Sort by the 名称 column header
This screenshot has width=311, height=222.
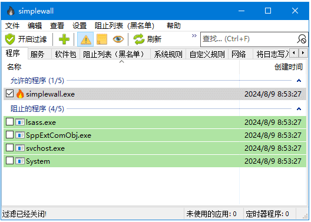14,67
